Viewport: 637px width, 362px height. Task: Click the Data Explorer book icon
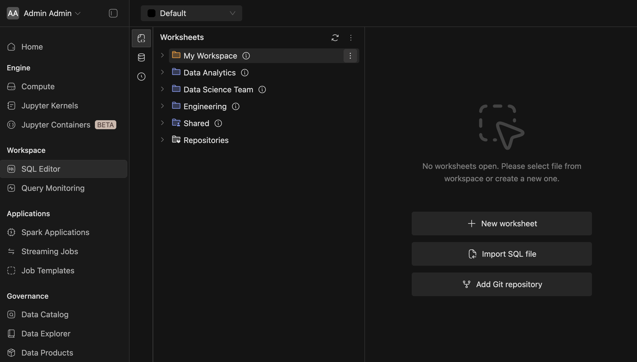pyautogui.click(x=11, y=334)
